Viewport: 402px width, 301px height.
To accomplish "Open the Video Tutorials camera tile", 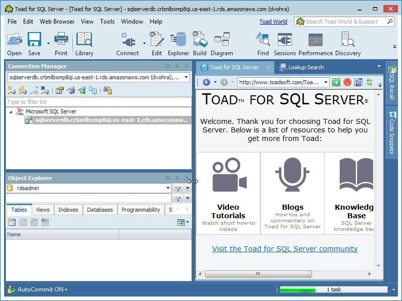I will click(228, 194).
